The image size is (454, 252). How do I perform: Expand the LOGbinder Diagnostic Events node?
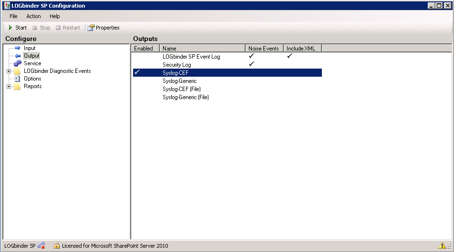(x=9, y=71)
